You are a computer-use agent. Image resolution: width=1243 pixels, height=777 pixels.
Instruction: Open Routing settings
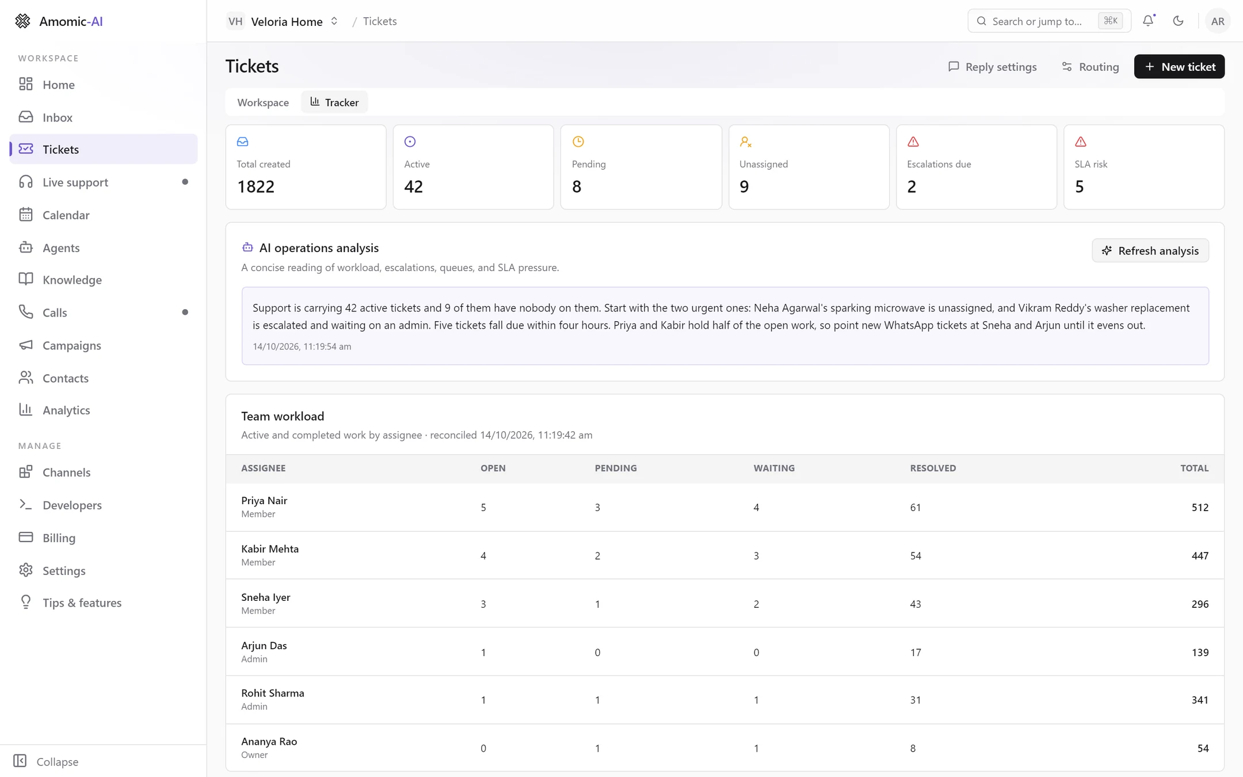[x=1091, y=67]
